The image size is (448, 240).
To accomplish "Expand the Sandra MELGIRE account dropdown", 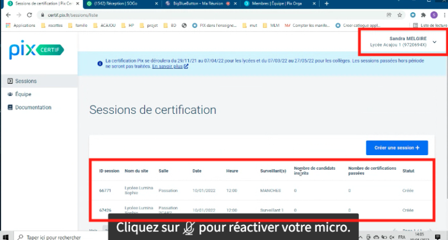I will [435, 42].
